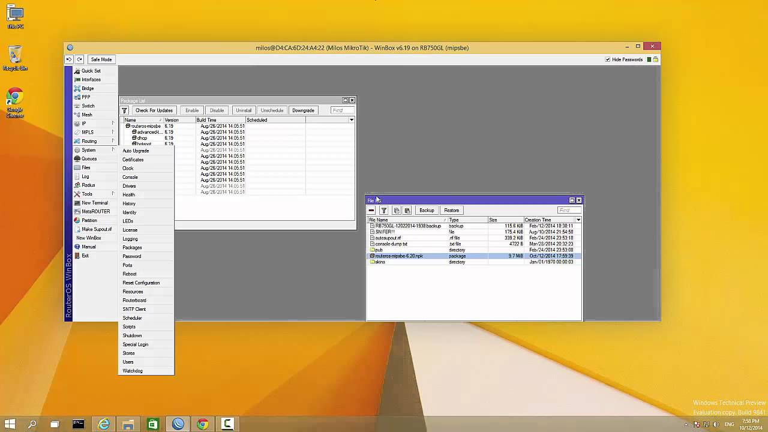Expand the MPLS submenu

tap(94, 133)
